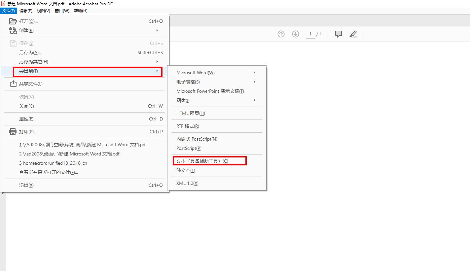The image size is (470, 271).
Task: Click the Create PDF icon in File menu
Action: pyautogui.click(x=13, y=30)
